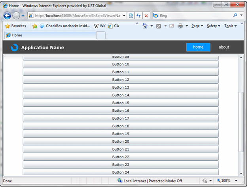Open the search provider dropdown arrow
The height and width of the screenshot is (187, 248).
241,15
